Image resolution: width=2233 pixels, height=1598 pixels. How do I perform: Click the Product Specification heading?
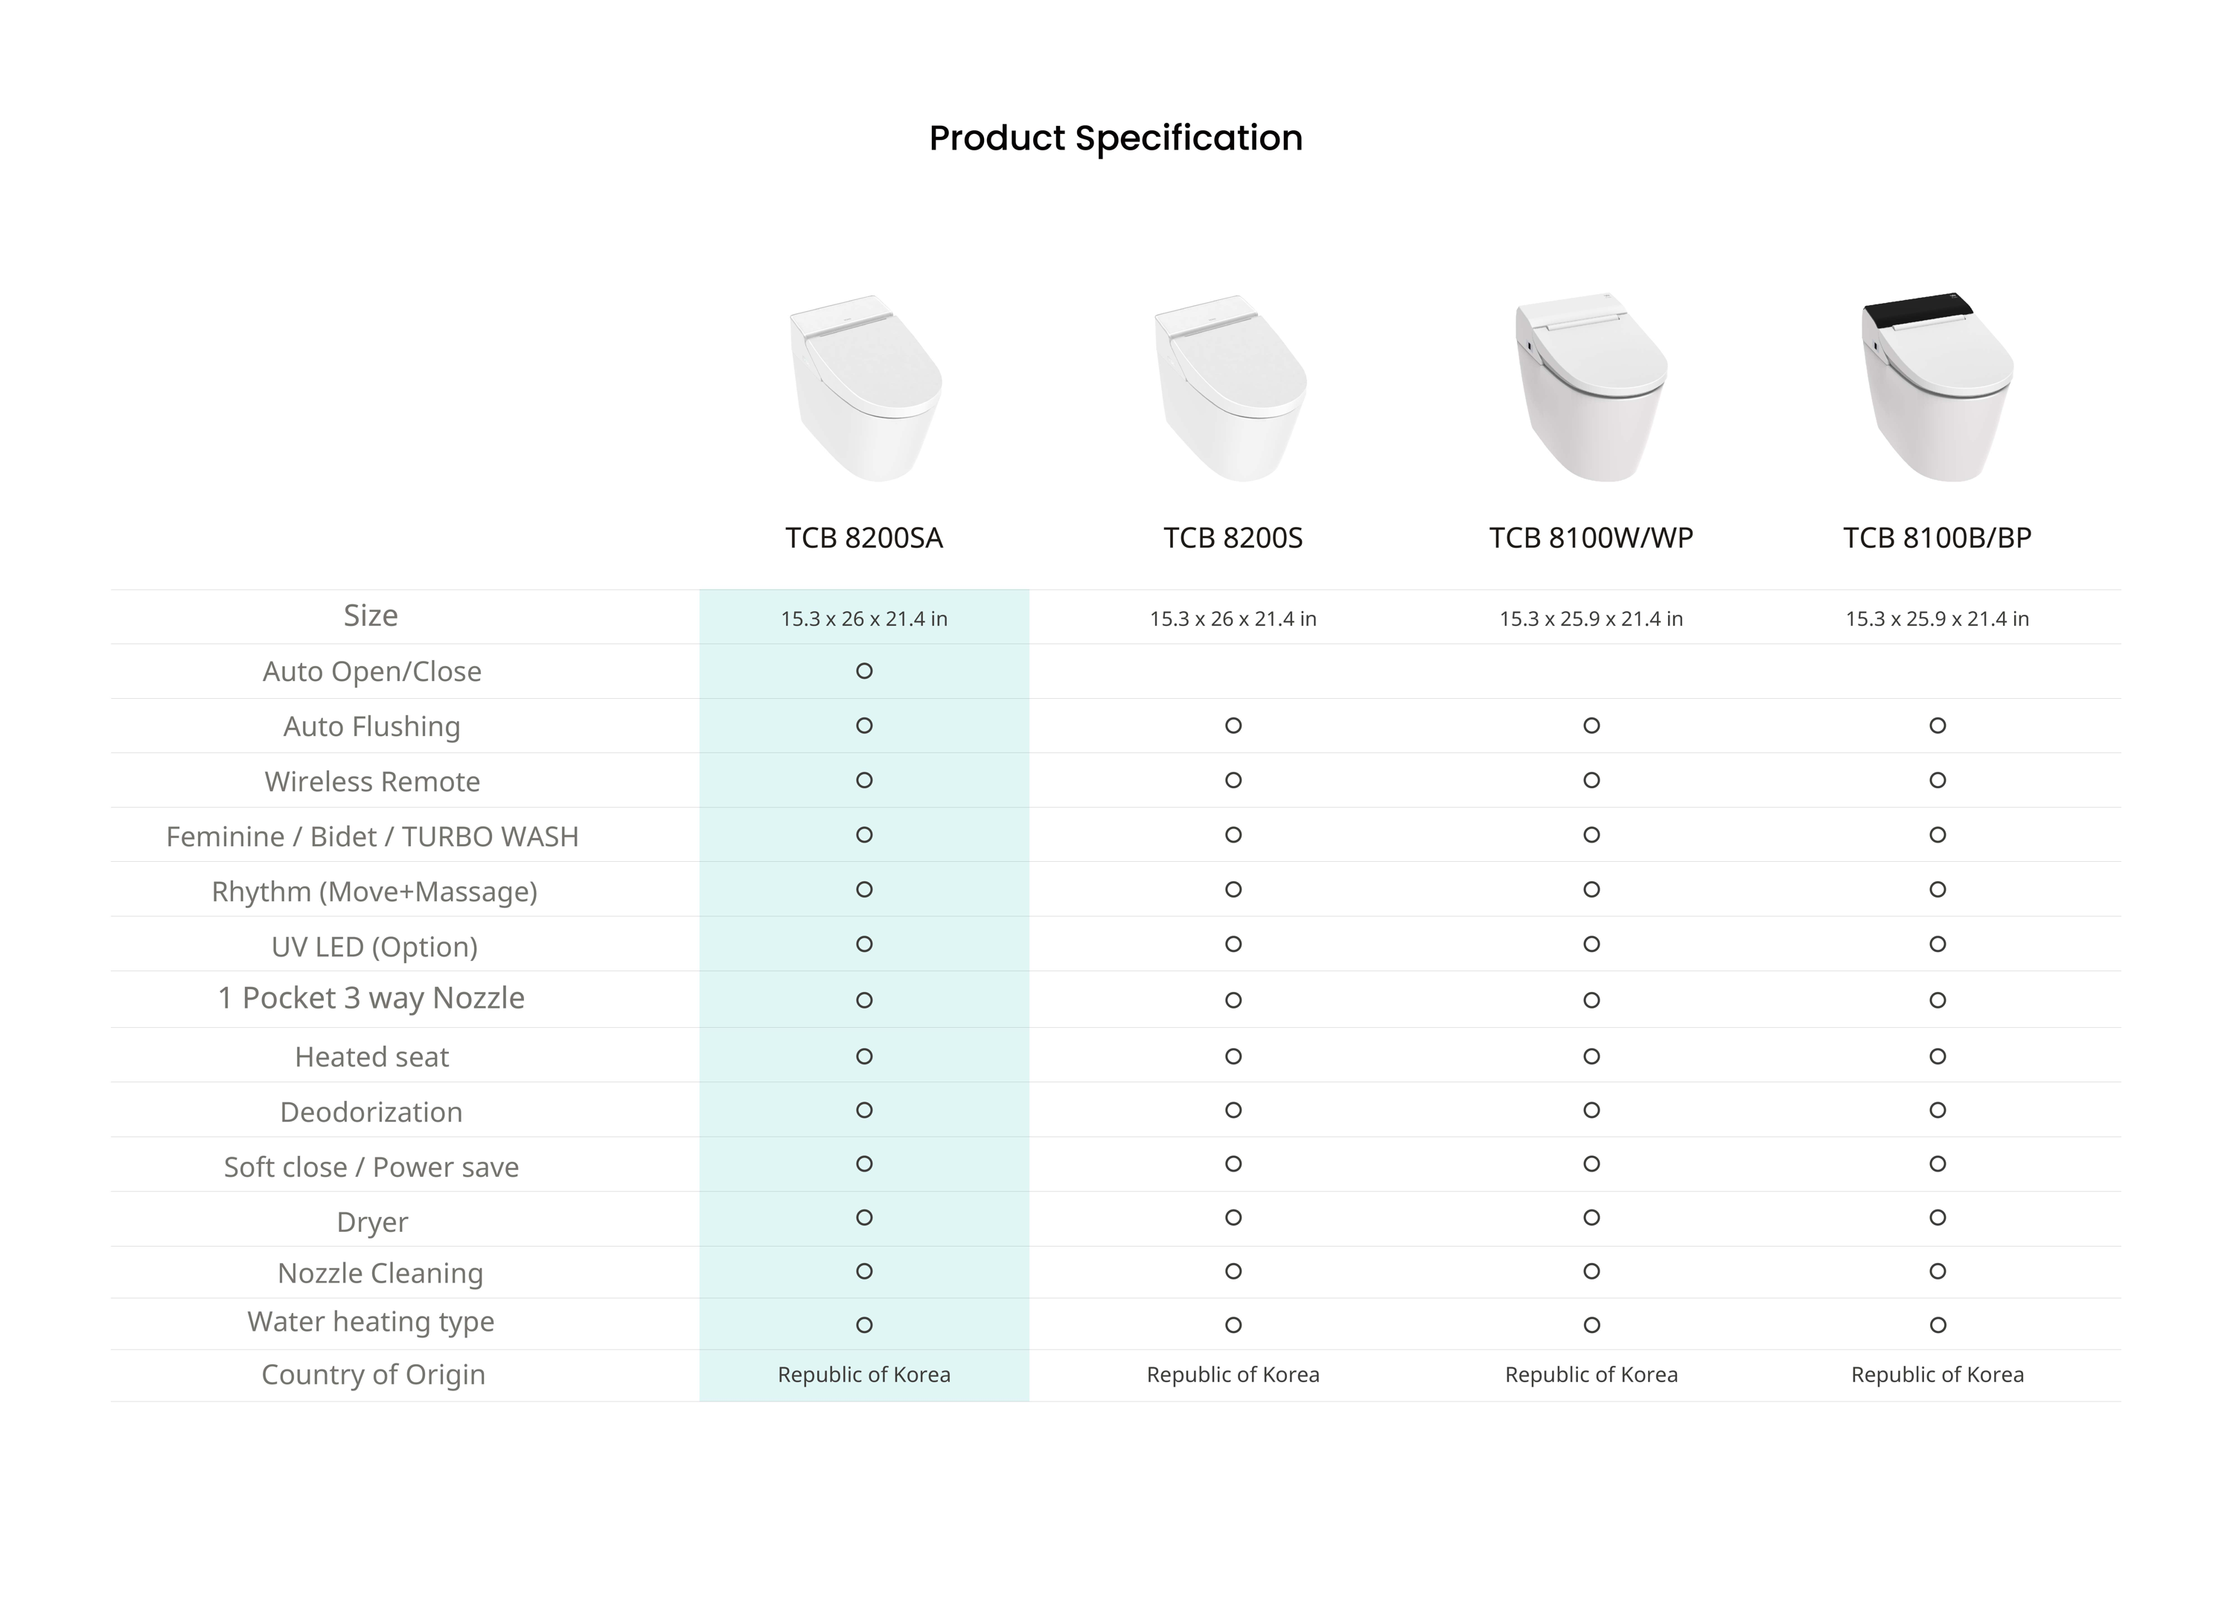tap(1116, 138)
